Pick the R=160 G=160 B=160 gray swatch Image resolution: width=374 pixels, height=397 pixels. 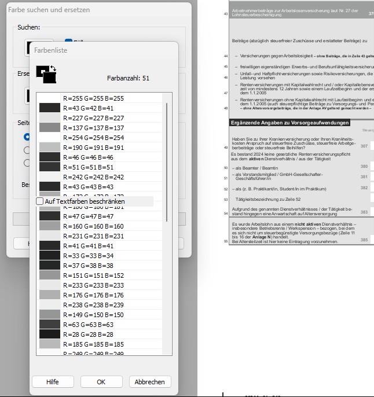[50, 226]
